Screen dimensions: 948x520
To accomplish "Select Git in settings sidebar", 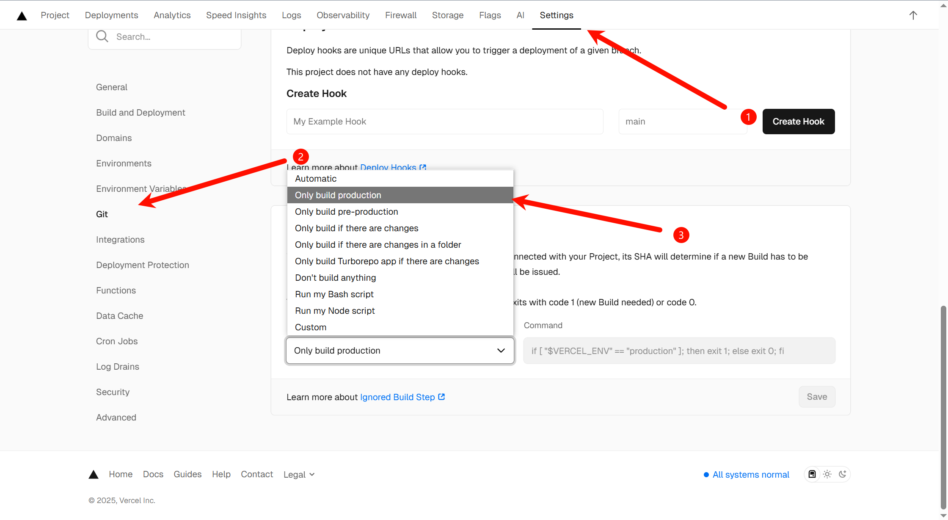I will pyautogui.click(x=102, y=214).
